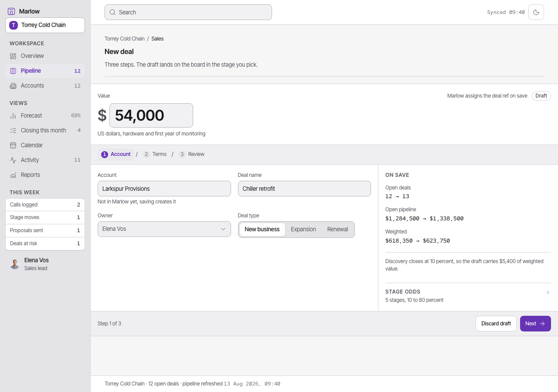Open Calls logged this week row
The image size is (558, 392).
tap(45, 205)
